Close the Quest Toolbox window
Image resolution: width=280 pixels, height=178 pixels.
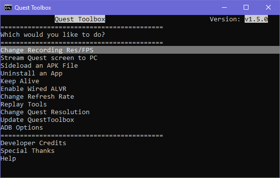pos(268,7)
